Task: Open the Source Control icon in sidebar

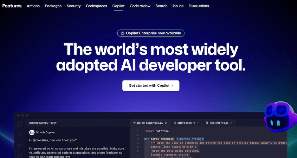Action: [x=20, y=145]
